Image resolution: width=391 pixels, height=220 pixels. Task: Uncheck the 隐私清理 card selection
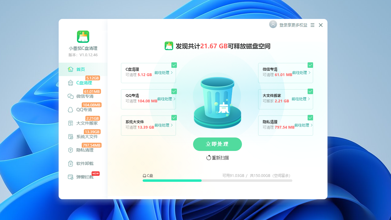point(310,118)
